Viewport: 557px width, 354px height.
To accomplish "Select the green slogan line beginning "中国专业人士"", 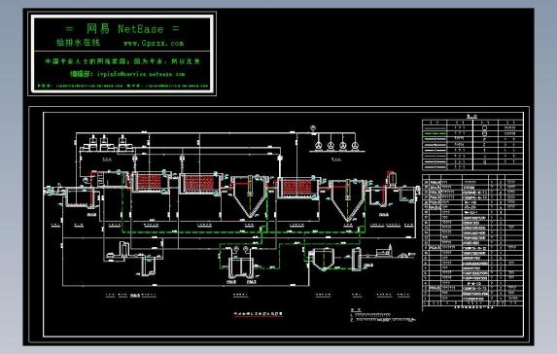I will (122, 61).
